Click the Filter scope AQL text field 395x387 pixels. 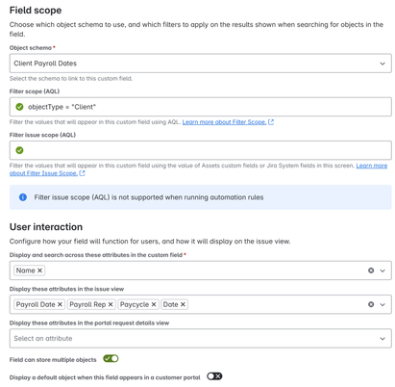(x=201, y=107)
